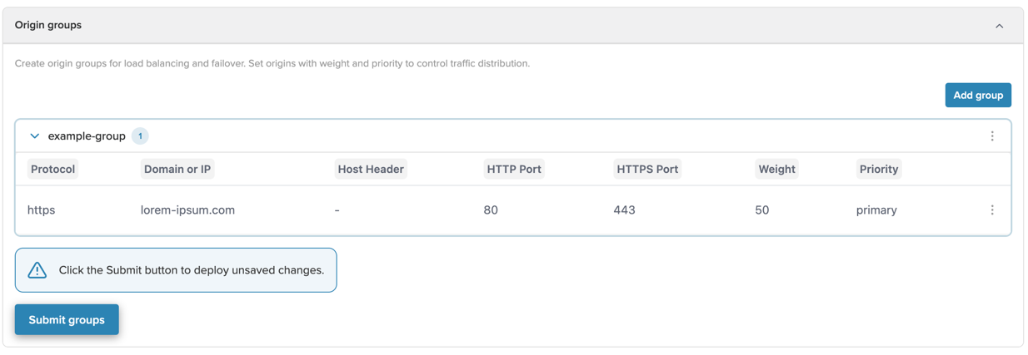Click the Protocol column header
This screenshot has height=355, width=1028.
coord(52,169)
